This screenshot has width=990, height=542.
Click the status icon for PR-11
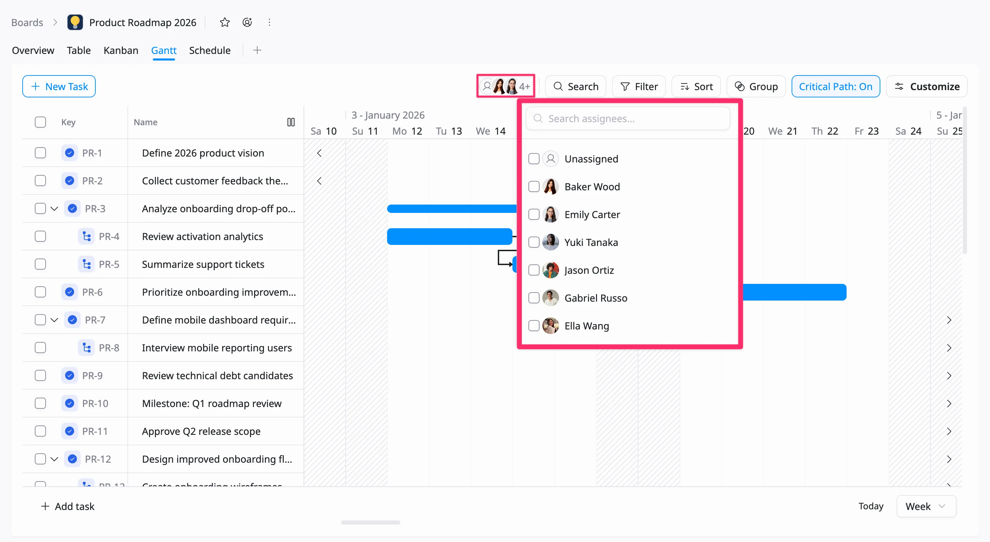70,431
